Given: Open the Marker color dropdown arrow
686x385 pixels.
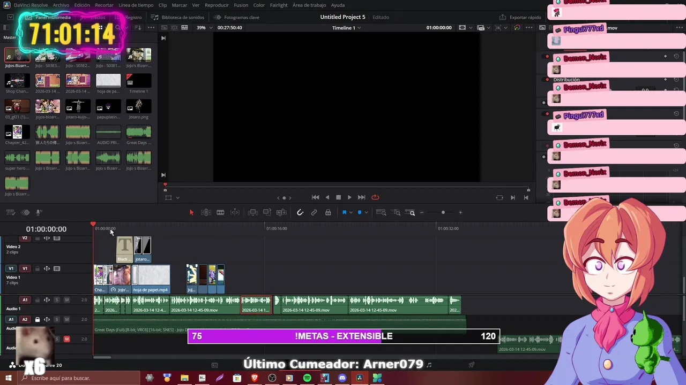Looking at the screenshot, I should point(366,212).
